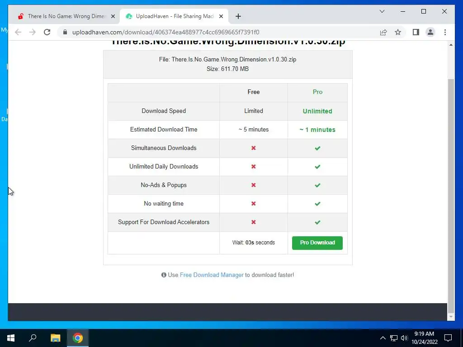Image resolution: width=463 pixels, height=347 pixels.
Task: Click the Estimated Download Time label
Action: pyautogui.click(x=164, y=130)
